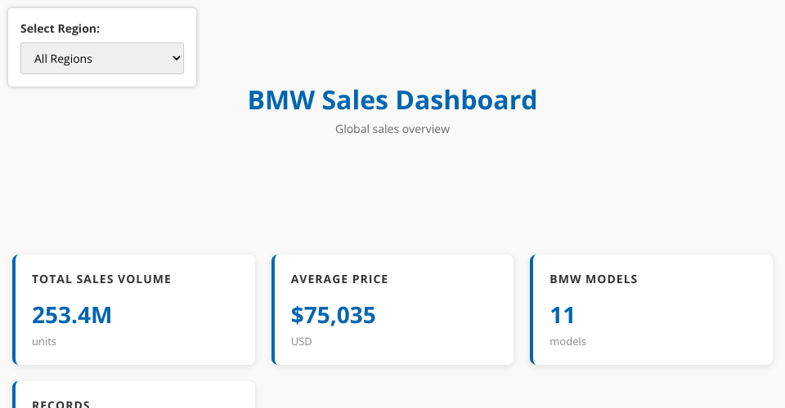Click the "units" label under sales volume
785x408 pixels.
[44, 341]
